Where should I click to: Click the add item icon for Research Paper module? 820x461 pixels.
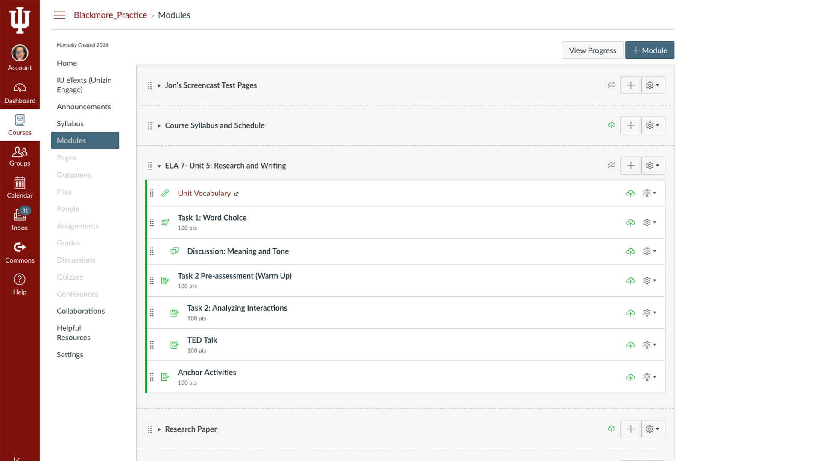pyautogui.click(x=630, y=429)
